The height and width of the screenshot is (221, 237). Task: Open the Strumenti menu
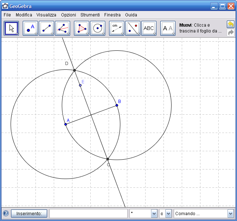point(90,15)
